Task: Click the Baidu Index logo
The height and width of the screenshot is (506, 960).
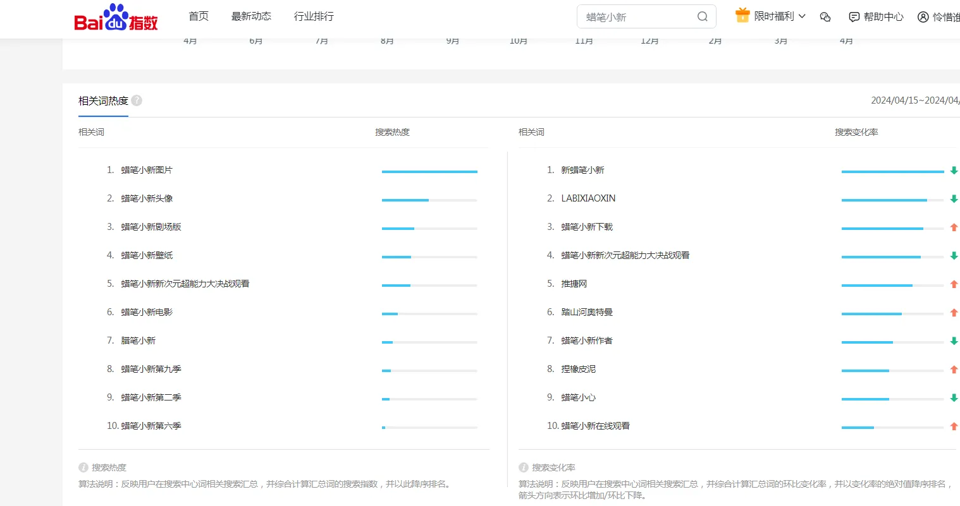Action: pos(116,18)
